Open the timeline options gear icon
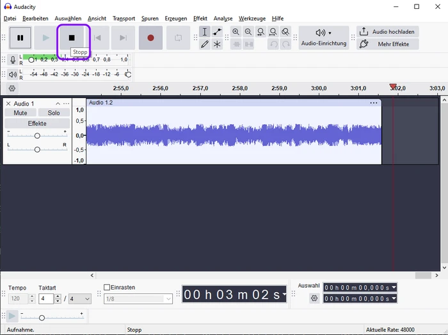 [12, 88]
